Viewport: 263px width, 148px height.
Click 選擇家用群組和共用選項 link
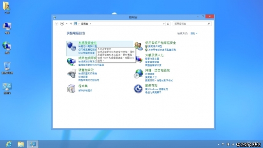[x=91, y=65]
